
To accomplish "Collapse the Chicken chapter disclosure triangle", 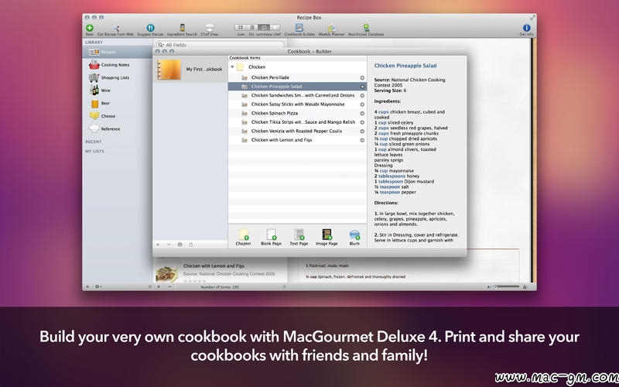I will click(x=233, y=67).
